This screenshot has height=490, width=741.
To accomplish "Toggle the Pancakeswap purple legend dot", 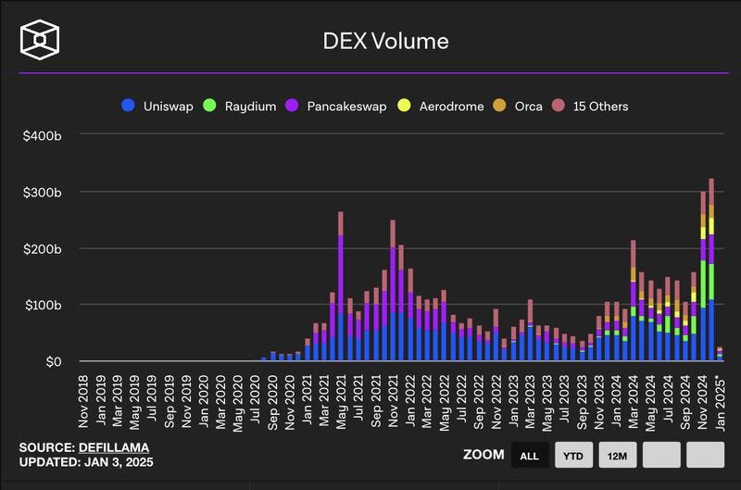I will [292, 106].
